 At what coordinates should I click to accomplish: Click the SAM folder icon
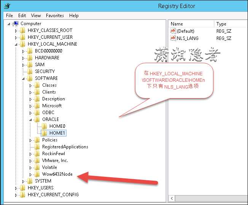[30, 65]
